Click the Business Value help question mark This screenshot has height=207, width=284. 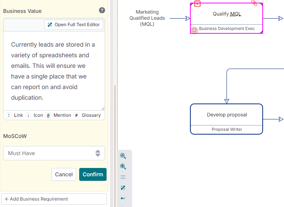102,11
